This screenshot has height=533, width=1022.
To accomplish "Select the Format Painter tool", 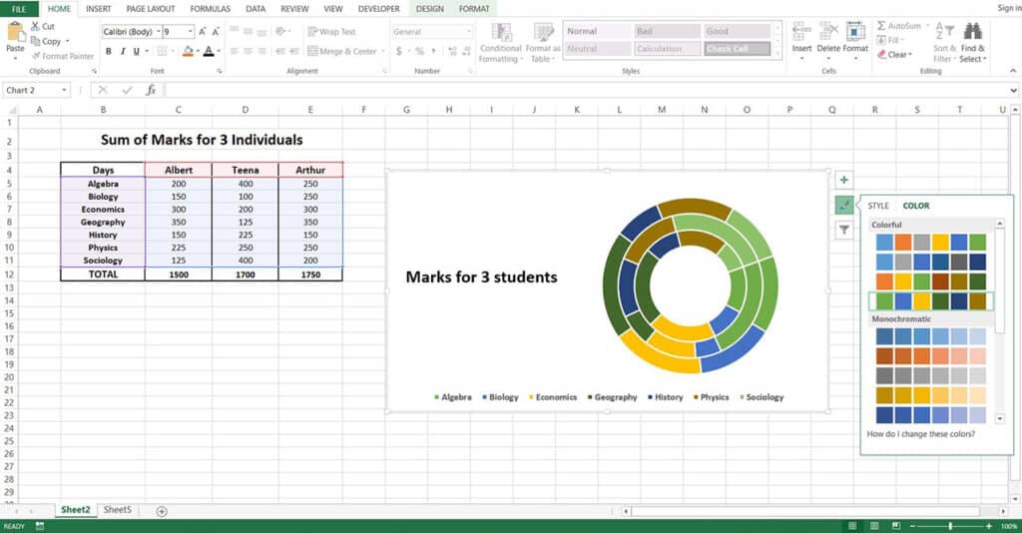I will tap(62, 56).
